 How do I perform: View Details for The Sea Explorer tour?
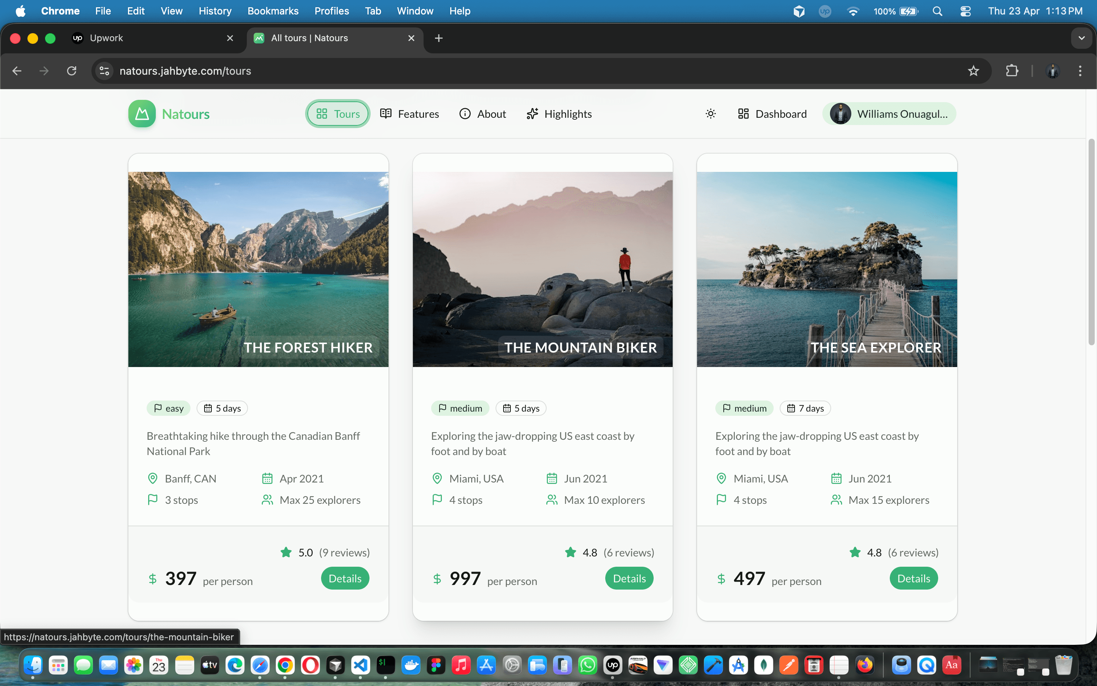(913, 578)
